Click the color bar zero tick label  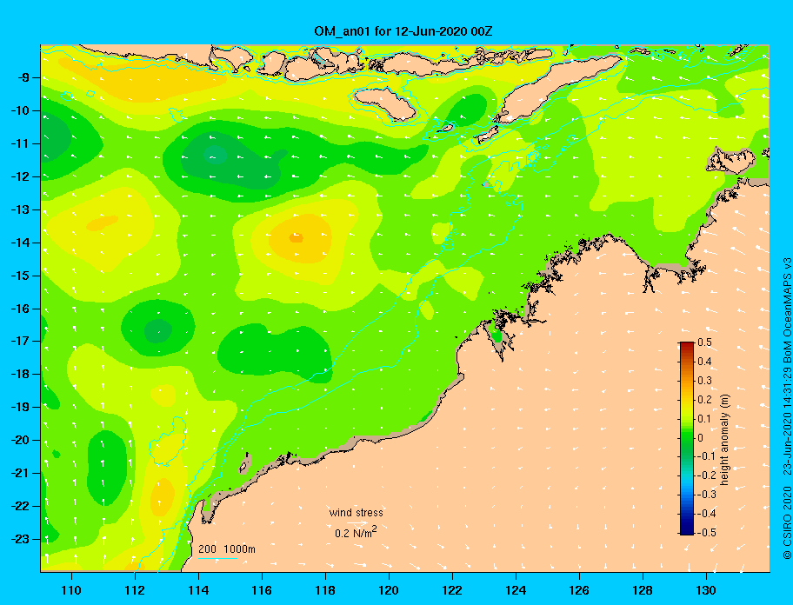pyautogui.click(x=701, y=438)
